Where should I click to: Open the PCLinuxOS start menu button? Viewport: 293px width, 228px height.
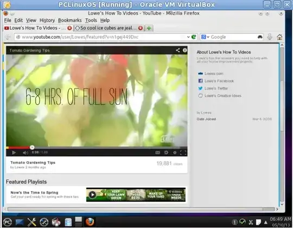click(7, 222)
